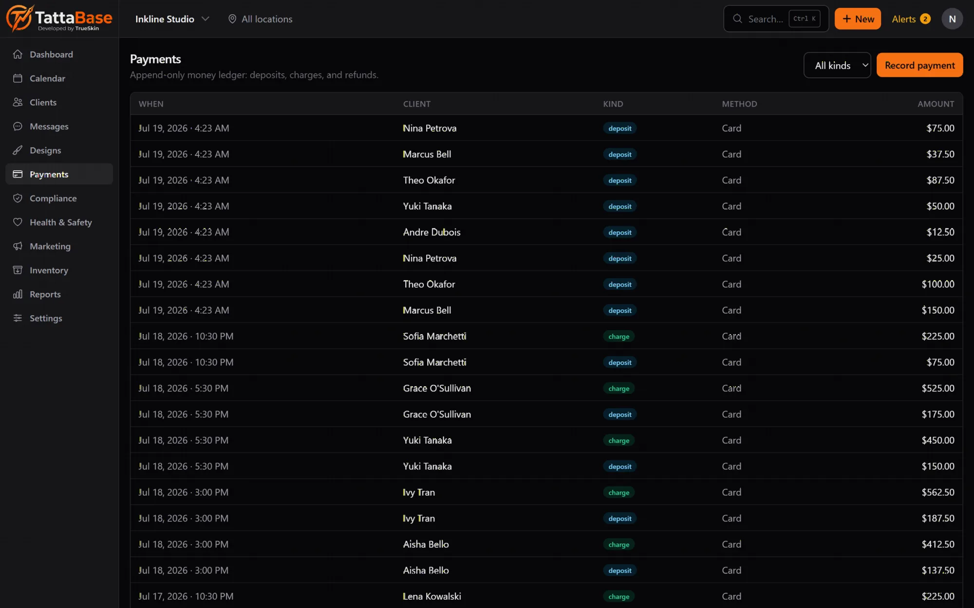974x608 pixels.
Task: Open the Inventory page
Action: pyautogui.click(x=59, y=270)
